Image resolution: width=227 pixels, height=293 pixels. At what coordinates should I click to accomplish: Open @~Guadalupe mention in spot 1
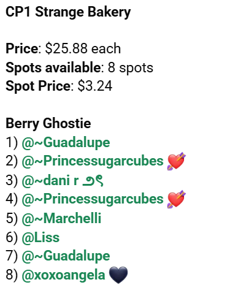[x=66, y=143]
